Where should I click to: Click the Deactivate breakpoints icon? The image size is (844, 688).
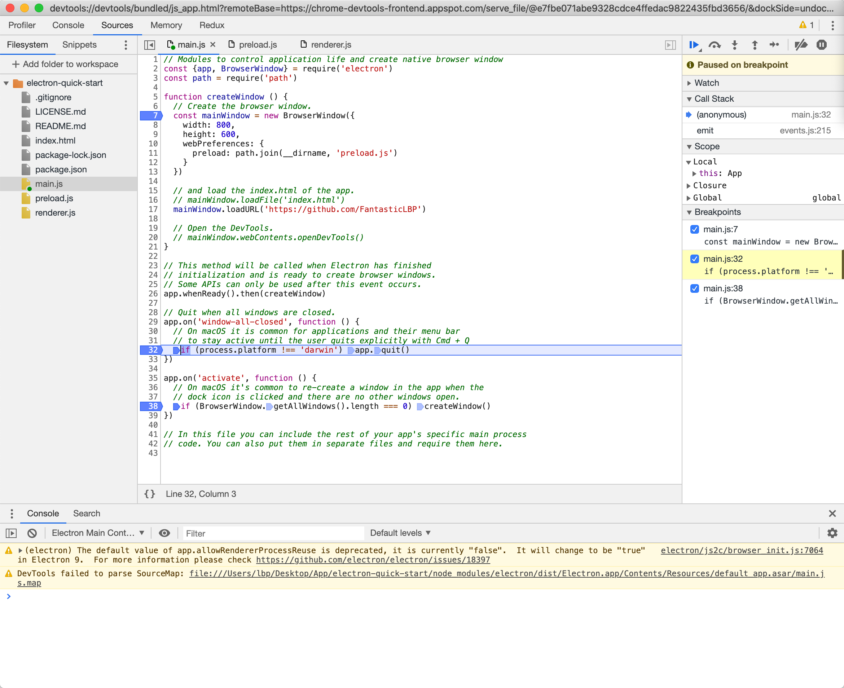point(800,45)
